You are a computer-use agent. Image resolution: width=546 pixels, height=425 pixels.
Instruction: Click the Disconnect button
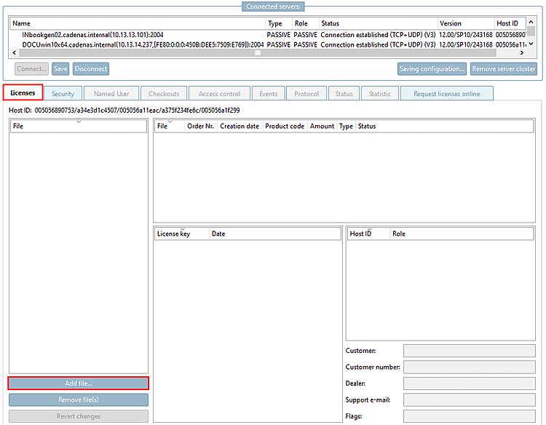91,68
